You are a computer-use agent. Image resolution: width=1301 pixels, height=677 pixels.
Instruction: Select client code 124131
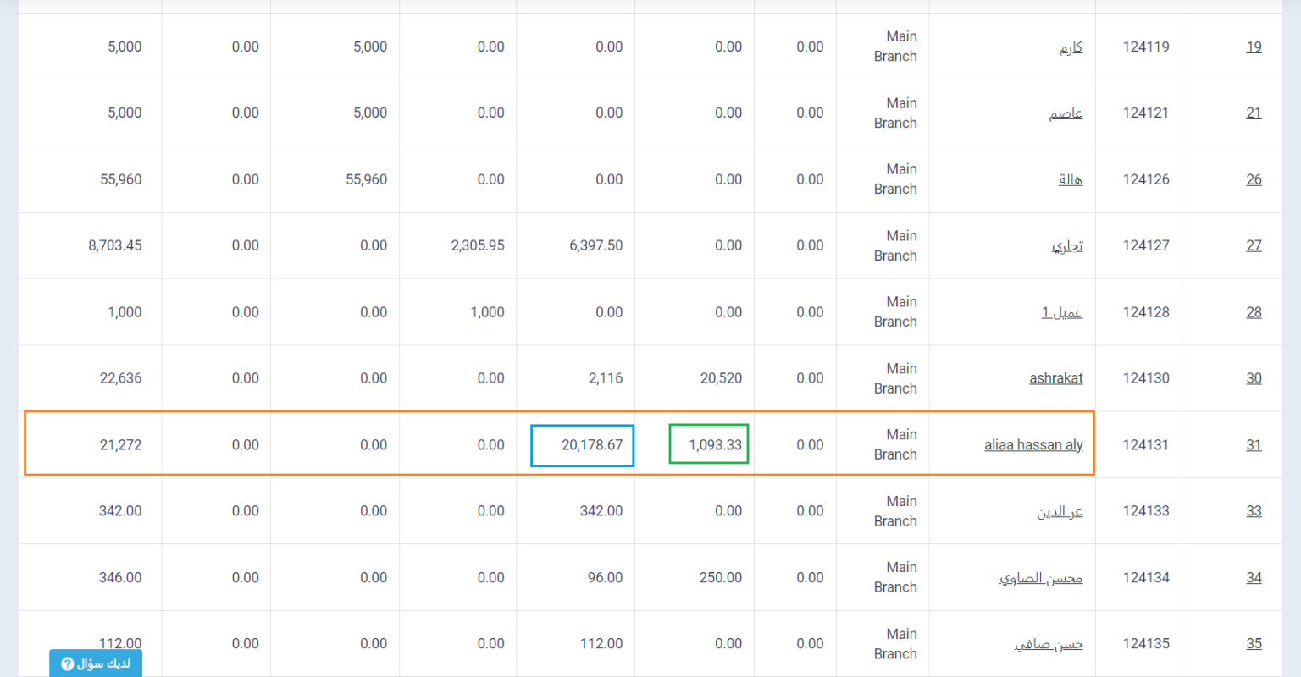click(x=1146, y=444)
